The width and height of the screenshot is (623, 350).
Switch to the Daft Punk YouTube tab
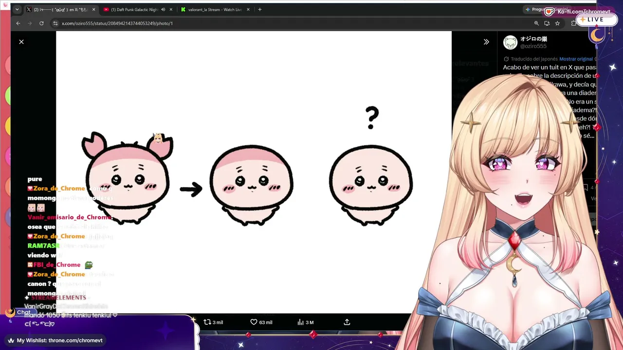point(138,9)
